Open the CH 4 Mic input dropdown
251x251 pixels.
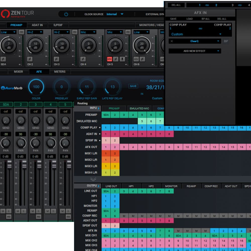click(x=88, y=32)
